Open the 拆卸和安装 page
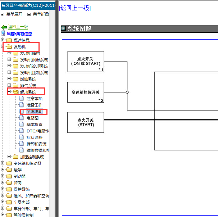The height and width of the screenshot is (217, 218). 36,144
